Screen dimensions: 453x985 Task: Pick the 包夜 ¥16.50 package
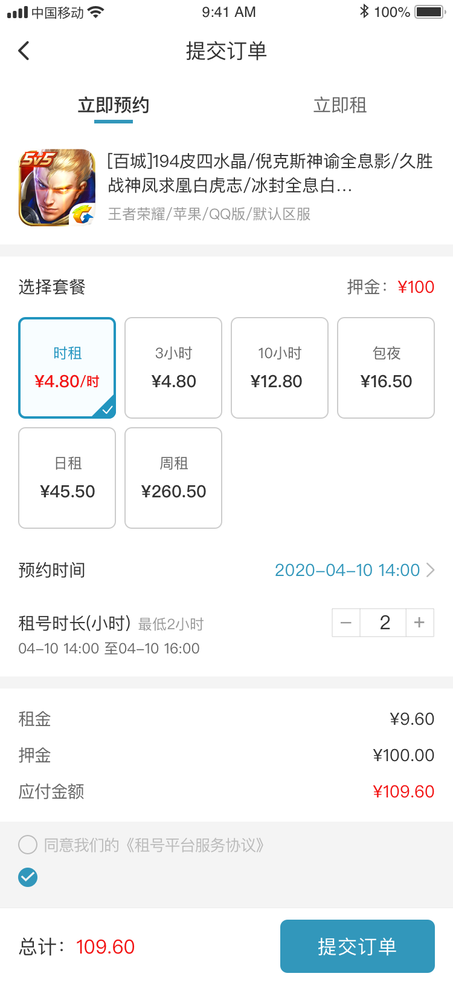pos(386,368)
